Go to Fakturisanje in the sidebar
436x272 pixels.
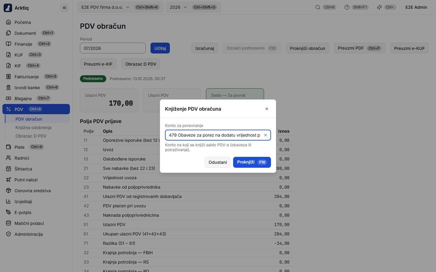[x=36, y=76]
